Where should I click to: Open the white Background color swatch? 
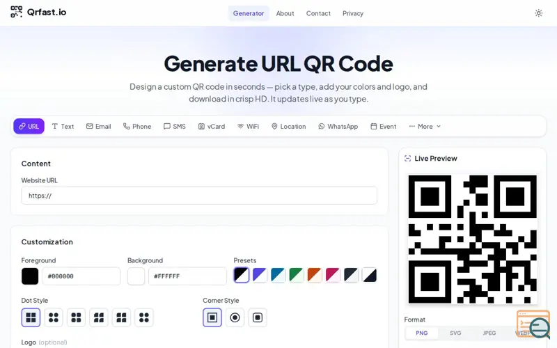tap(136, 276)
